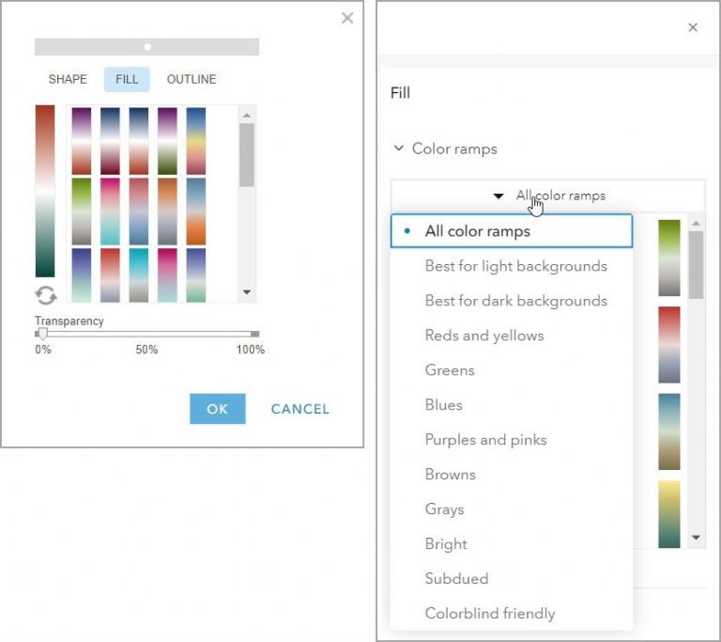Click the flip color ramp icon

45,295
